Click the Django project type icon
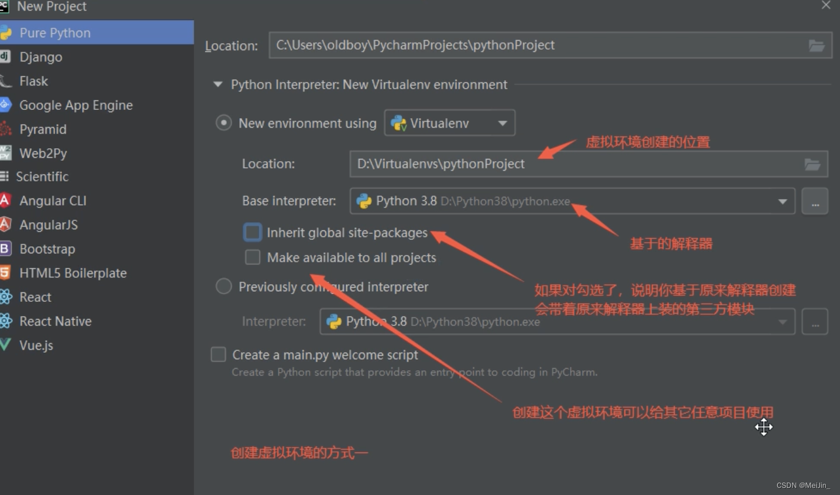 5,57
